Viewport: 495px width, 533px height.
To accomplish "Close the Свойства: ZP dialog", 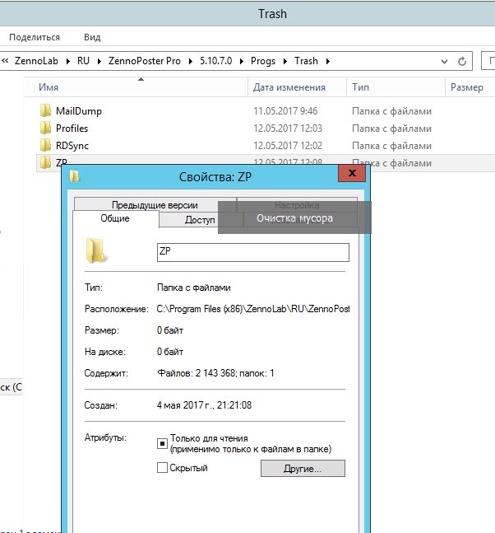I will 352,173.
